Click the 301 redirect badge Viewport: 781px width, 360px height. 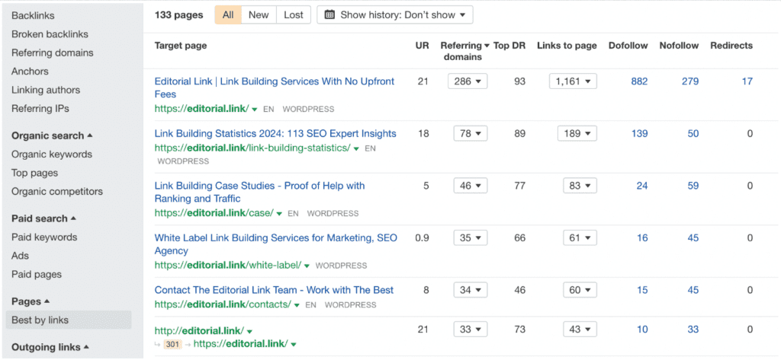coord(172,344)
